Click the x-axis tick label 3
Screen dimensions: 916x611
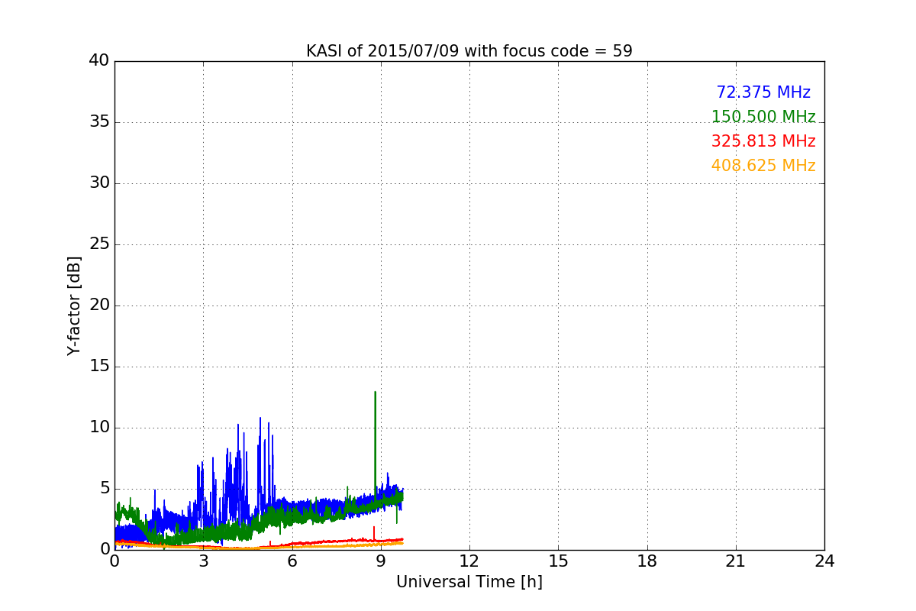(203, 561)
